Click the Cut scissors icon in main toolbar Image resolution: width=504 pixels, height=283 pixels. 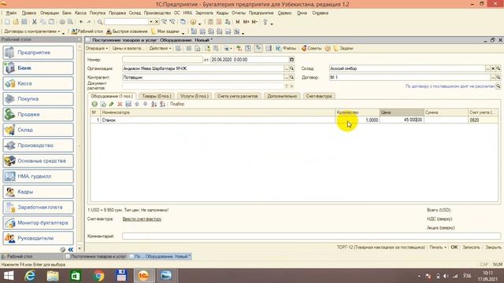point(35,22)
